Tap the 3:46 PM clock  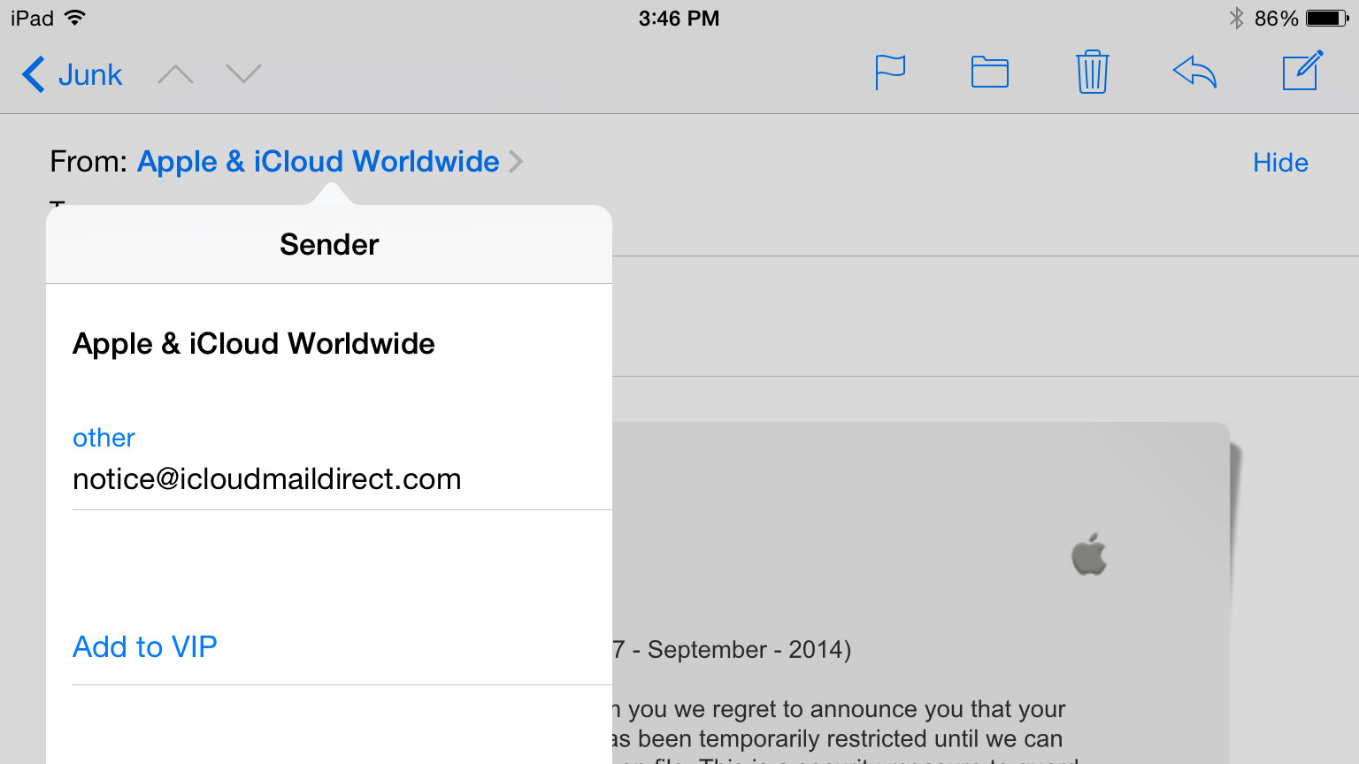[679, 19]
